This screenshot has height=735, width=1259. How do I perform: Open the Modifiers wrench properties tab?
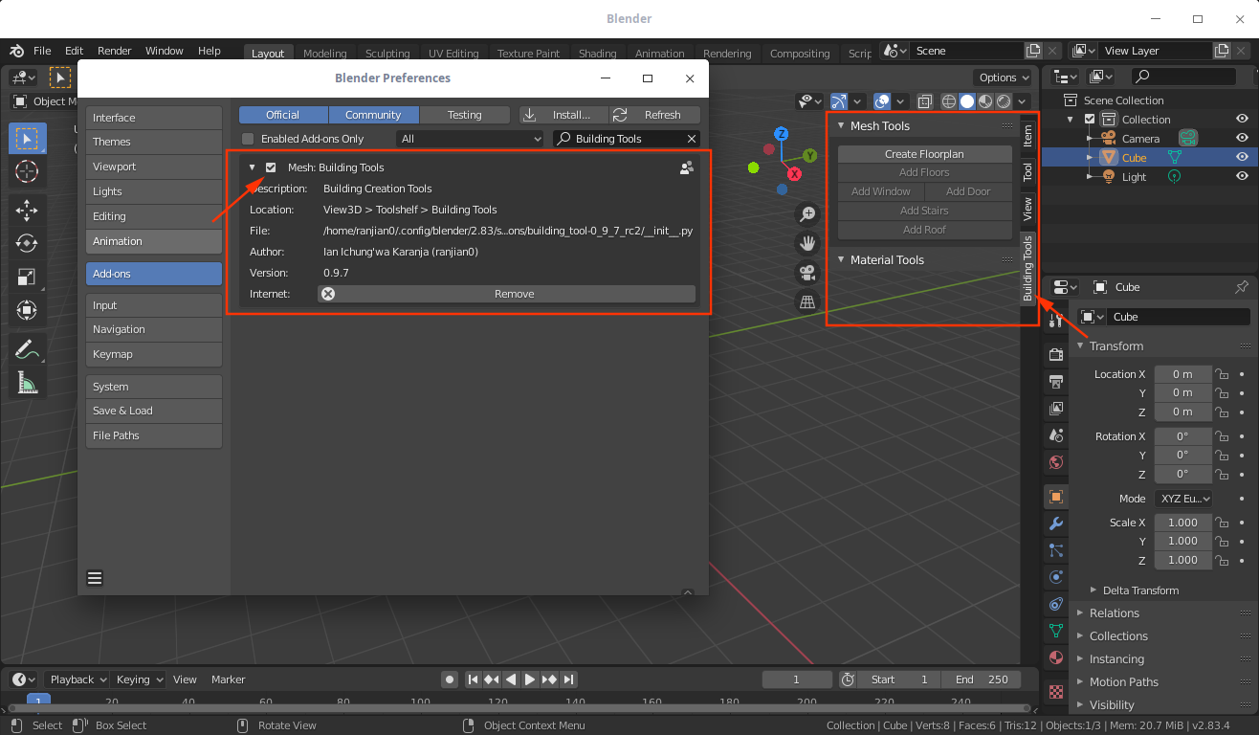point(1056,523)
